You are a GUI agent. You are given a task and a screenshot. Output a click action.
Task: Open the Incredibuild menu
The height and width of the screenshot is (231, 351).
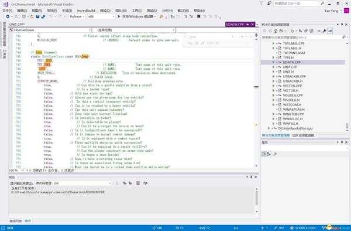coord(86,11)
